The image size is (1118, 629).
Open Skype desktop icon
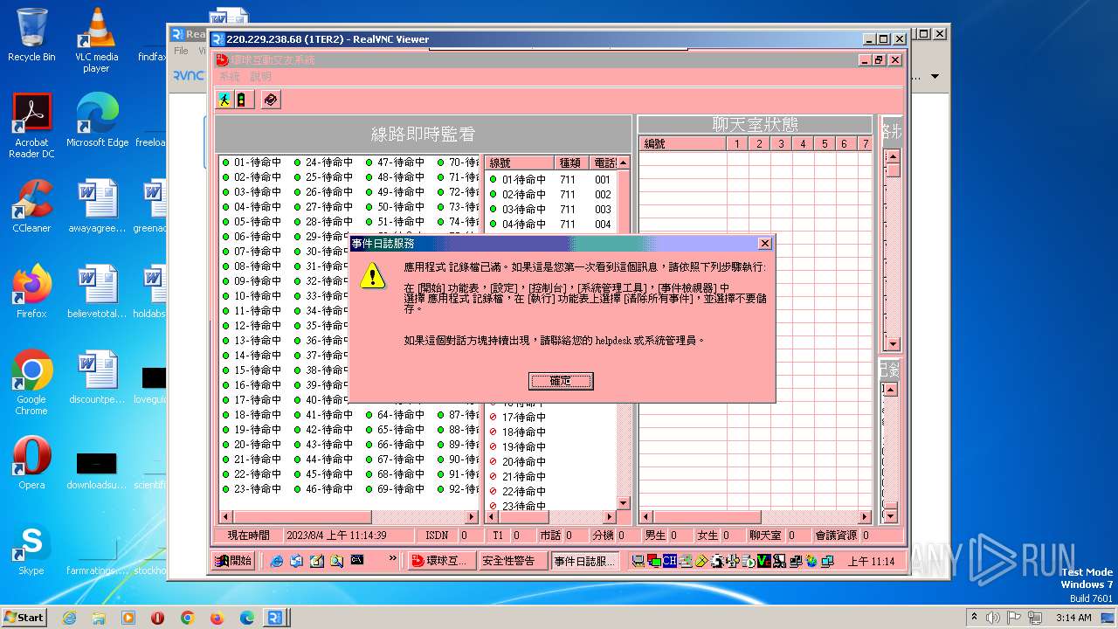(31, 549)
